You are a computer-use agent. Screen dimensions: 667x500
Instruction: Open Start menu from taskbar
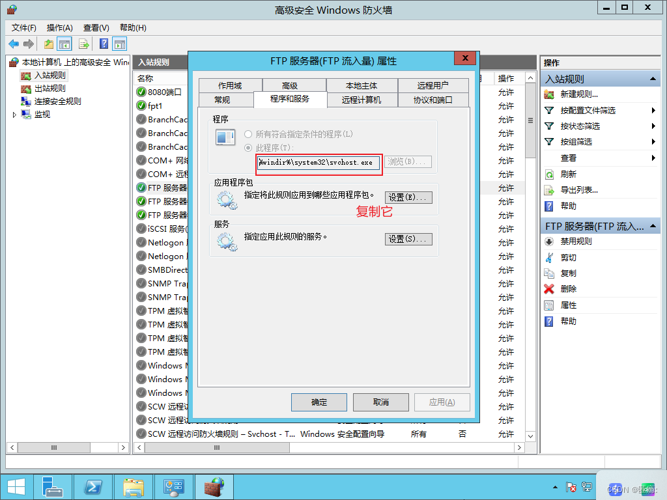16,487
